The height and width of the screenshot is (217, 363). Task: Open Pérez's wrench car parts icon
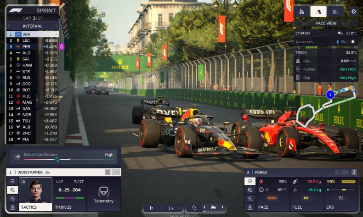pos(250,199)
